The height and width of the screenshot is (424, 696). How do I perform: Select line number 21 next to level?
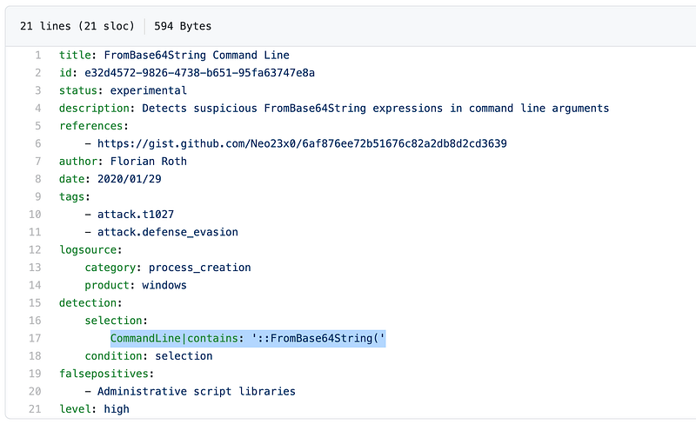(35, 408)
